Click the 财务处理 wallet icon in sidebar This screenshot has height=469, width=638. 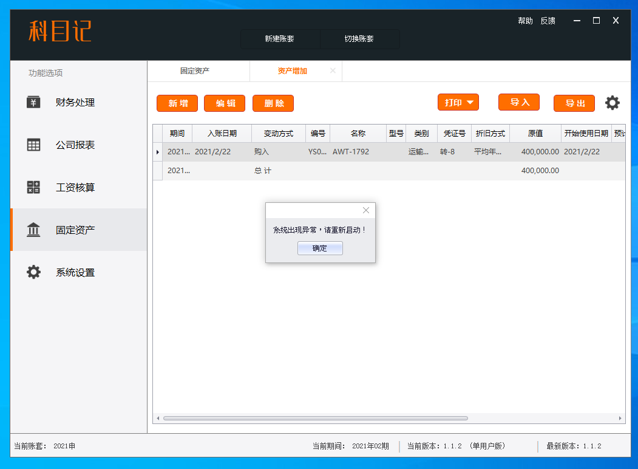(33, 102)
